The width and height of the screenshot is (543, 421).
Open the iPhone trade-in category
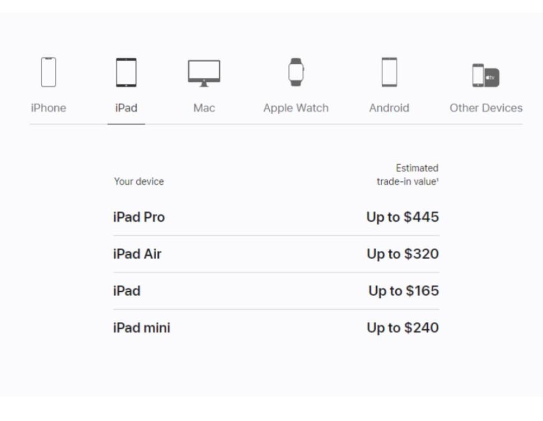coord(49,107)
